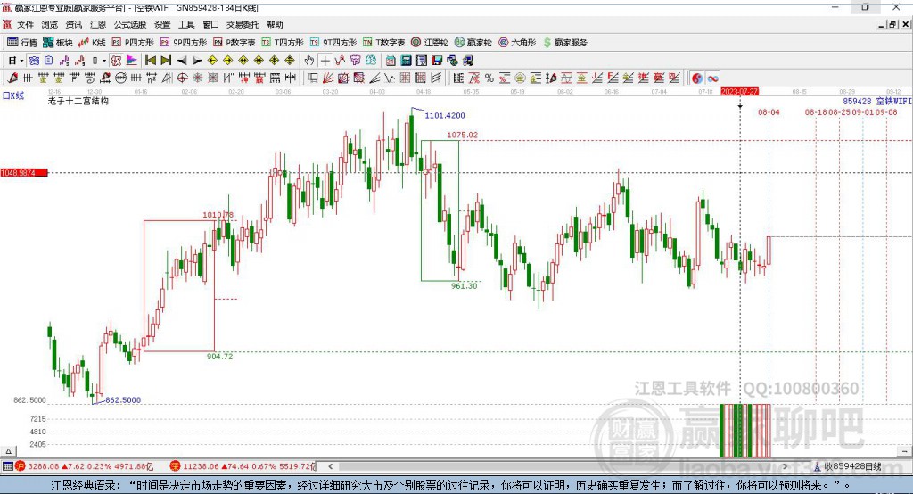Select the crosshair cursor tool
The height and width of the screenshot is (494, 913).
tap(325, 61)
